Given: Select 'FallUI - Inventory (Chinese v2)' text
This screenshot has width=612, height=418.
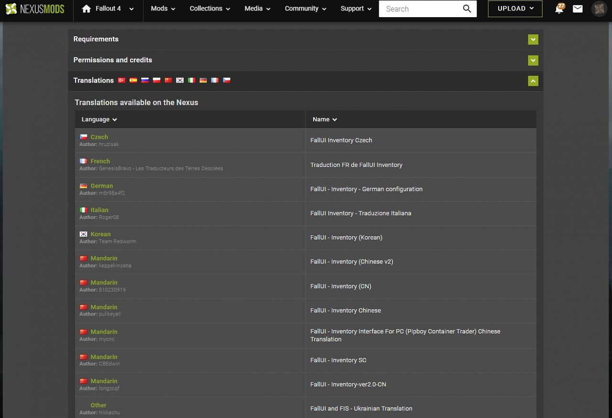Looking at the screenshot, I should [x=351, y=262].
